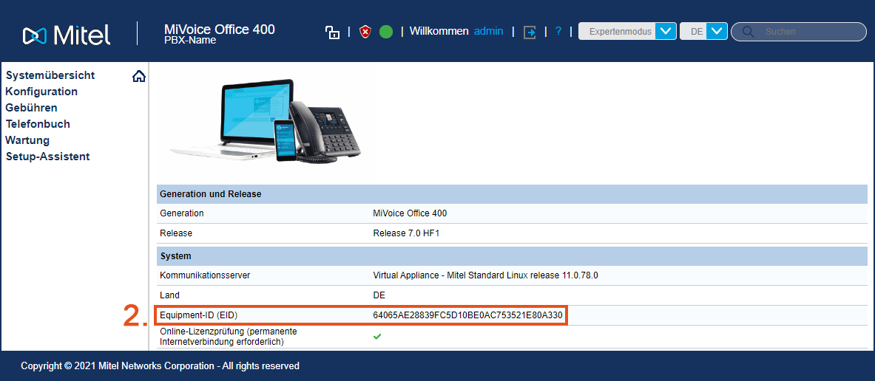Open the Wartung menu
875x381 pixels.
pyautogui.click(x=27, y=140)
